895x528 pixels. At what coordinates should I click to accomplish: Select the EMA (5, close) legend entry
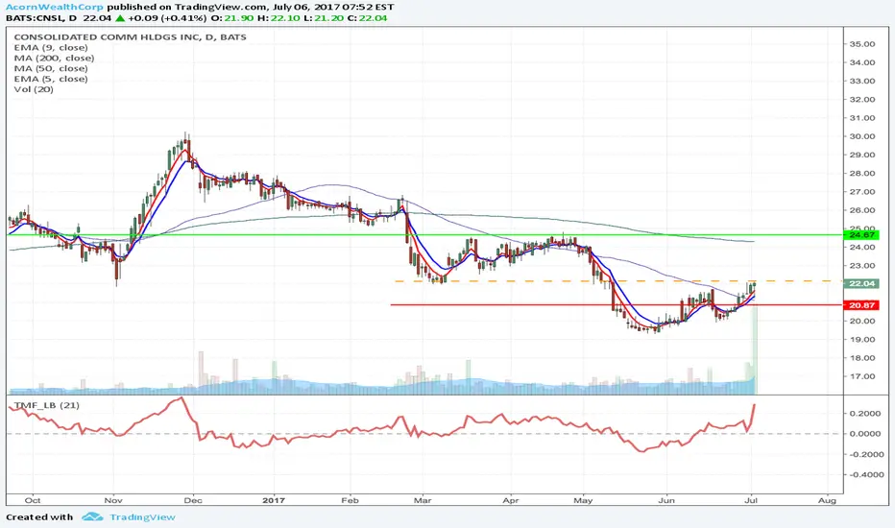point(51,79)
